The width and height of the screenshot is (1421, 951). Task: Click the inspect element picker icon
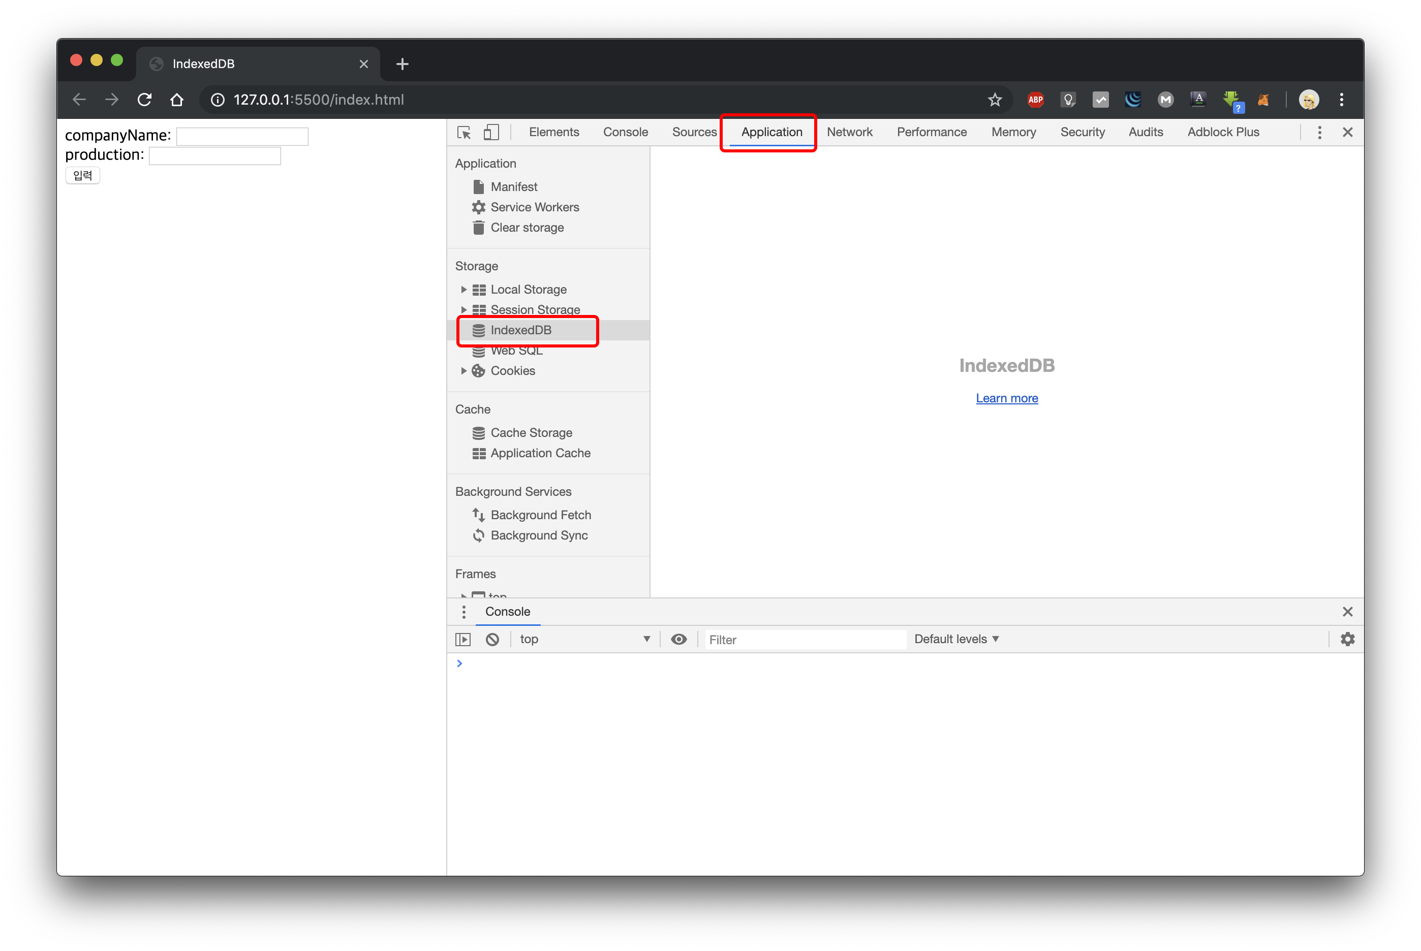pos(464,132)
